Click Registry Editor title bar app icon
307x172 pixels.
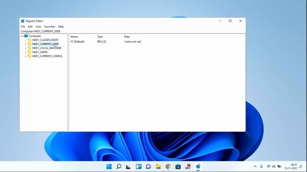23,21
